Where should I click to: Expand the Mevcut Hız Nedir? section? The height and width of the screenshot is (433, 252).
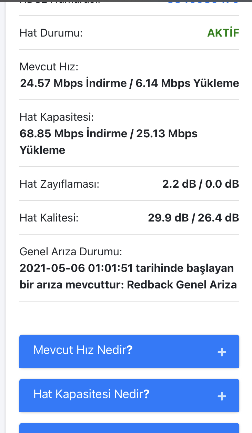coord(83,350)
